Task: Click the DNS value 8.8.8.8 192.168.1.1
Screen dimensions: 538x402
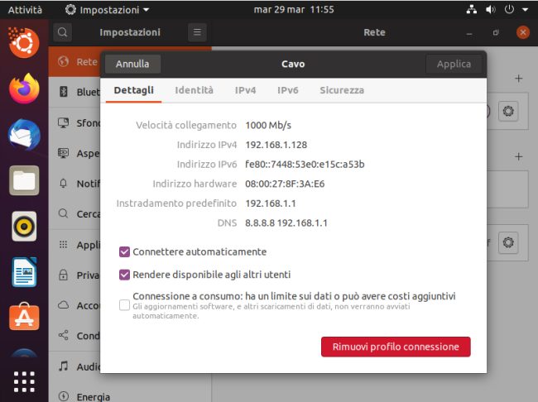Action: 286,223
